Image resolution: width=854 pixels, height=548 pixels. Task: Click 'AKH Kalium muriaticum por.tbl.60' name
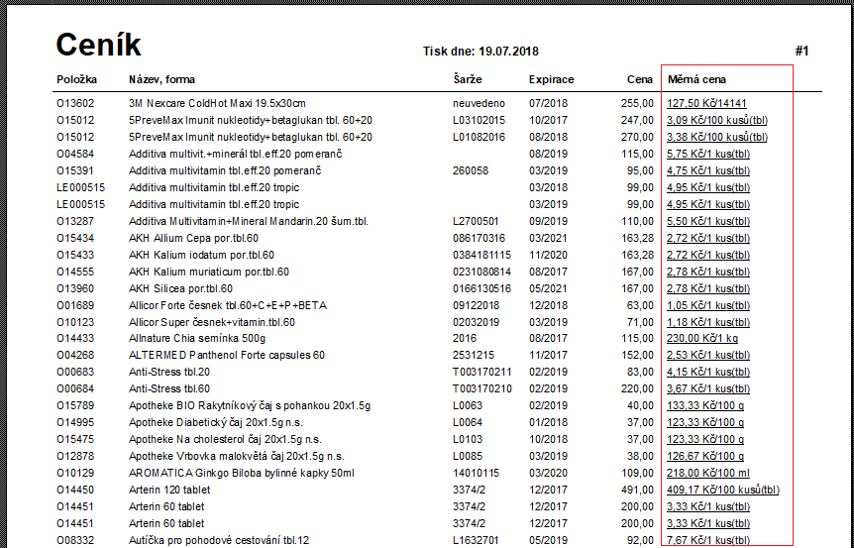(209, 272)
